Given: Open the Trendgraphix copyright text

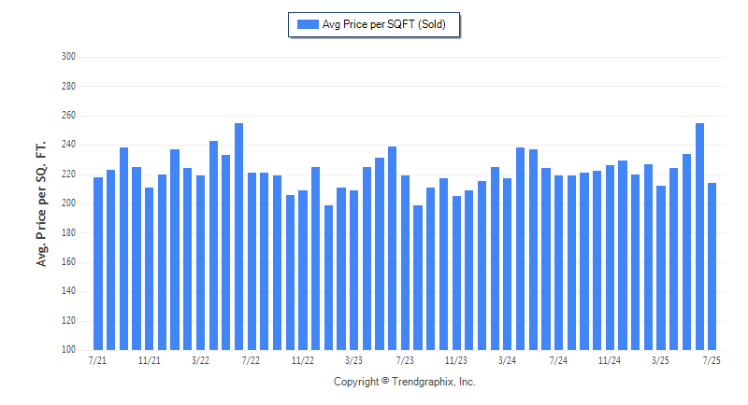Looking at the screenshot, I should click(405, 382).
